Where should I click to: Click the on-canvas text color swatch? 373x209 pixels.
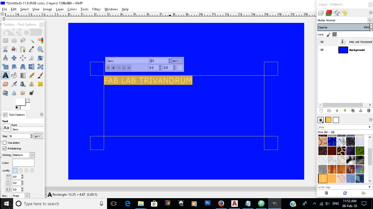coord(180,68)
